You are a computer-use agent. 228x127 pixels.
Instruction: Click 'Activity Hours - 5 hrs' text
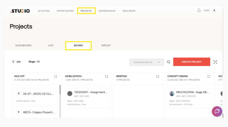(77, 104)
